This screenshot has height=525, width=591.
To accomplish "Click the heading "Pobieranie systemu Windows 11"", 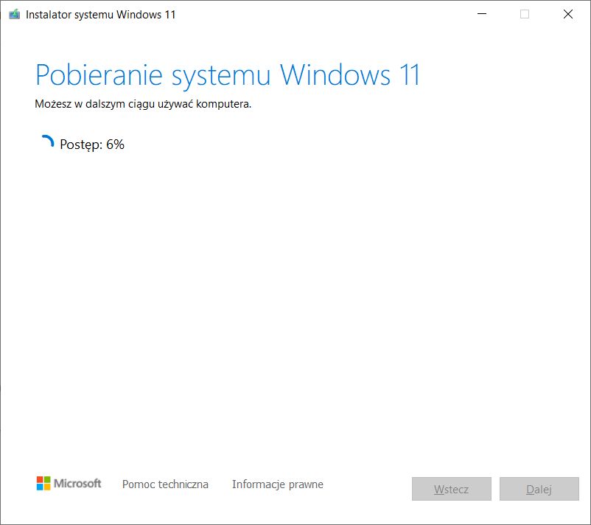I will point(228,74).
